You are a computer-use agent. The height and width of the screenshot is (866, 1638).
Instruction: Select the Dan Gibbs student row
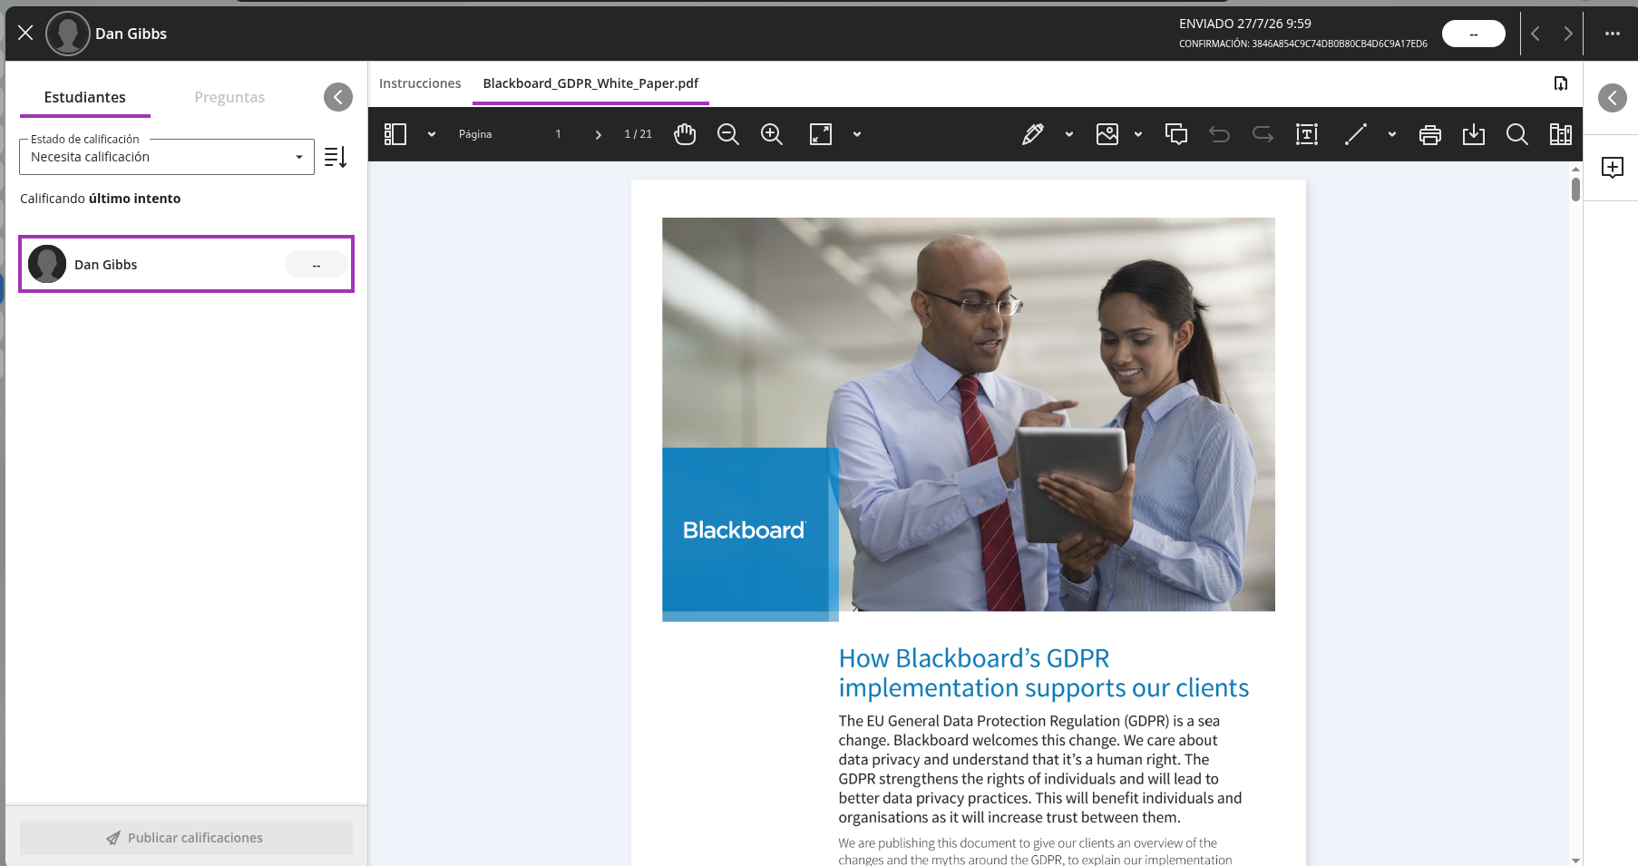click(186, 264)
